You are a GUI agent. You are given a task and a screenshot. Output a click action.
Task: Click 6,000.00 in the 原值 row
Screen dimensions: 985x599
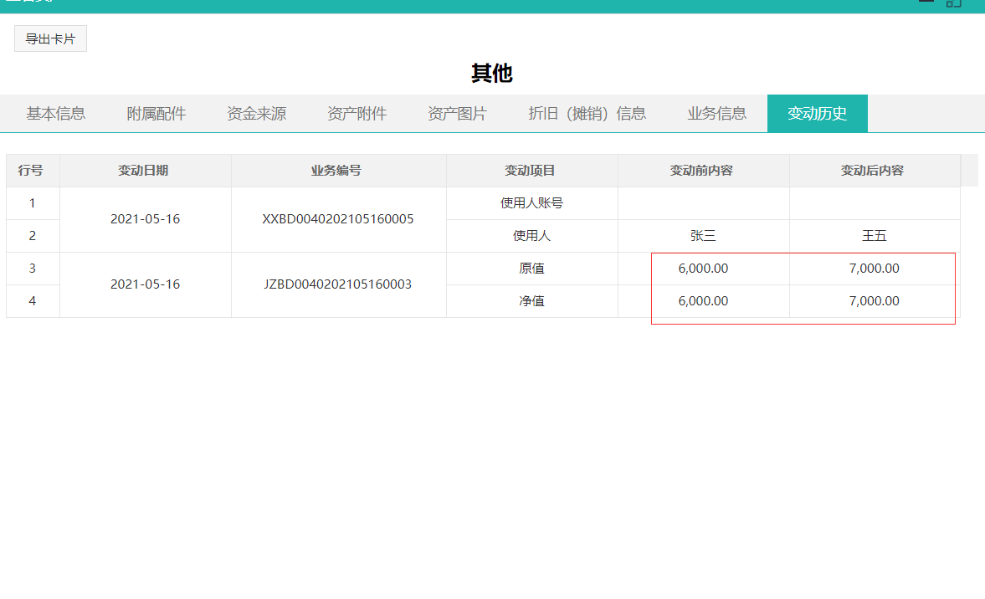[704, 269]
